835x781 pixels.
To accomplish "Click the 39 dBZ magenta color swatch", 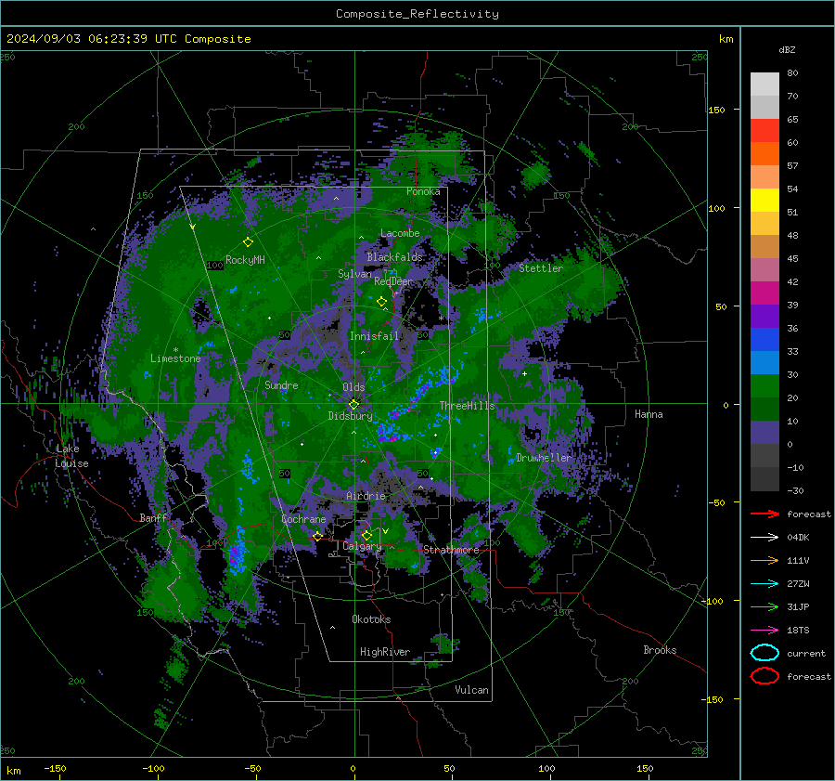I will coord(764,293).
